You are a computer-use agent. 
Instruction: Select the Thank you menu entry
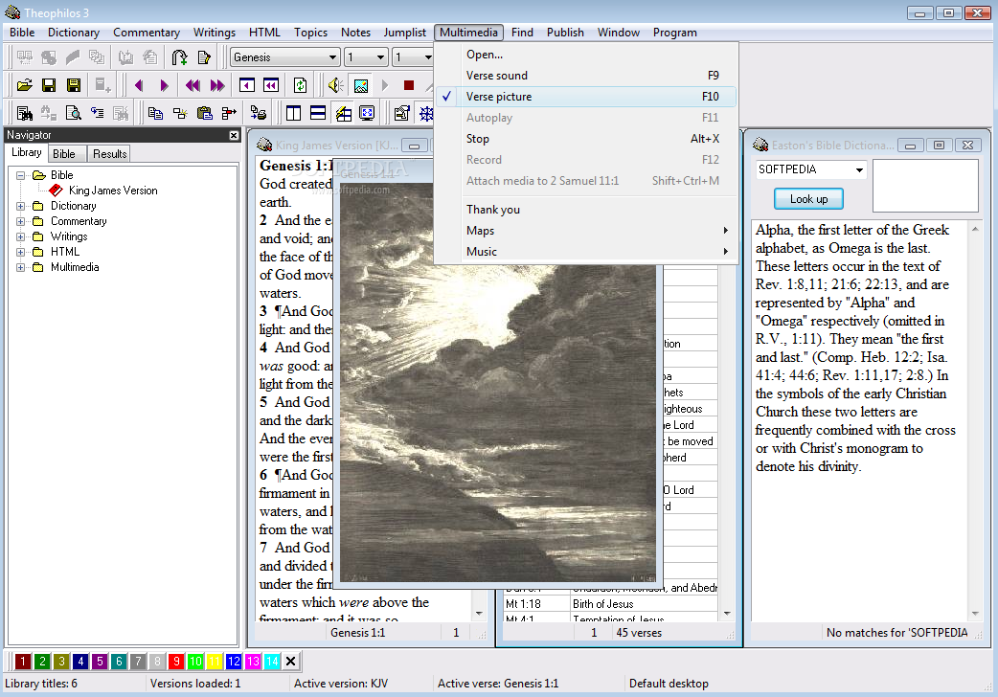coord(586,210)
